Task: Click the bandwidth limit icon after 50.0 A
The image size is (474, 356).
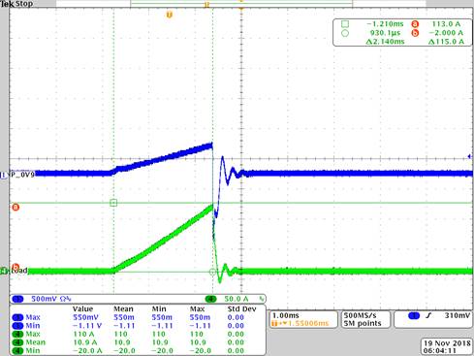Action: coord(262,299)
